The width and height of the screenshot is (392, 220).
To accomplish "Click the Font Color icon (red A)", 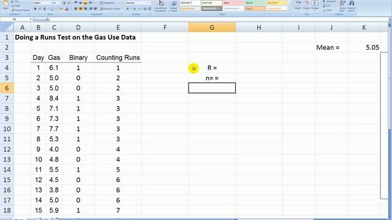I will click(x=67, y=9).
